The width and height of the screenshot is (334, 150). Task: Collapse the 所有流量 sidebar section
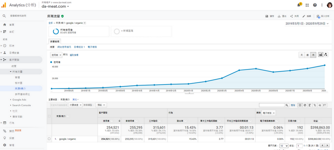click(11, 72)
